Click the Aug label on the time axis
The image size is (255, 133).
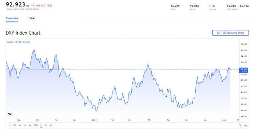coord(224,120)
